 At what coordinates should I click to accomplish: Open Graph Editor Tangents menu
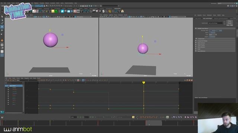point(27,78)
